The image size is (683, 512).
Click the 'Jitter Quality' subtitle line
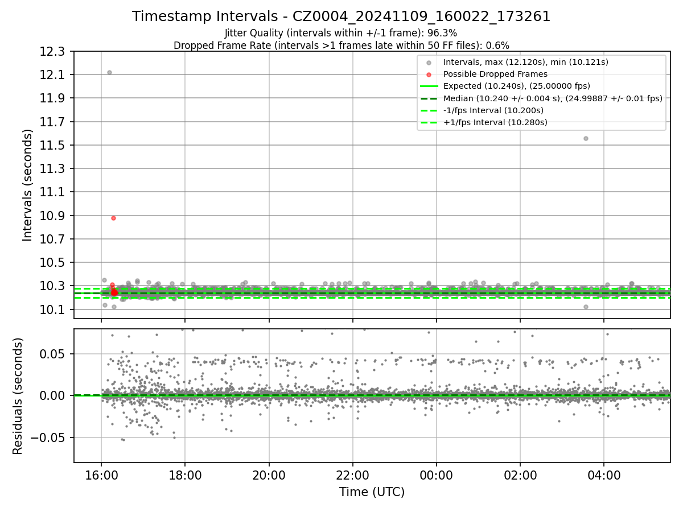[341, 33]
